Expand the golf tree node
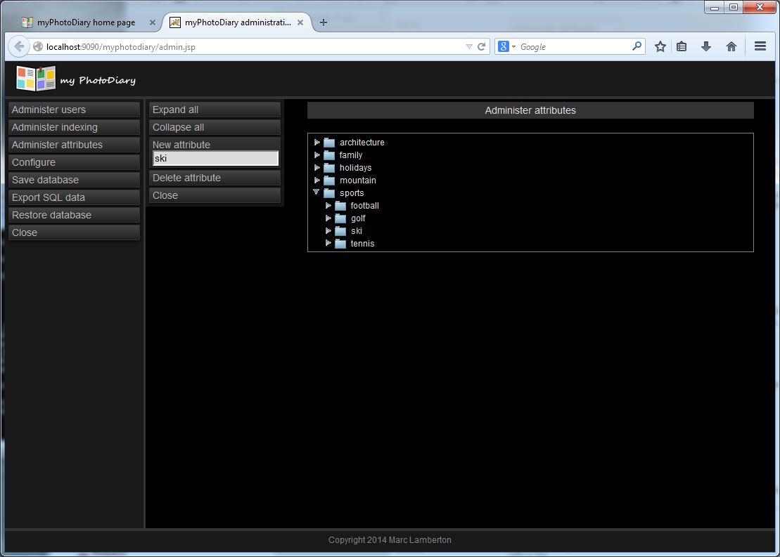780x557 pixels. coord(328,218)
